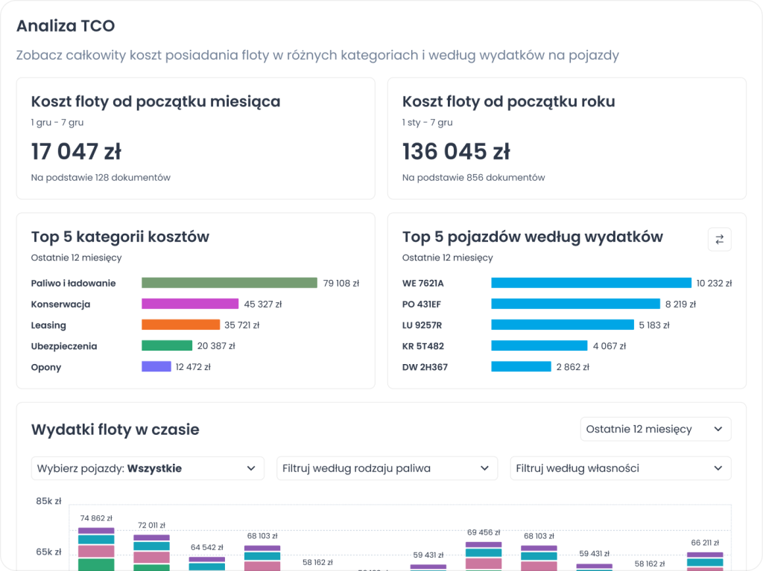Open the Ostatnie 12 miesięcy period dropdown

[x=655, y=429]
